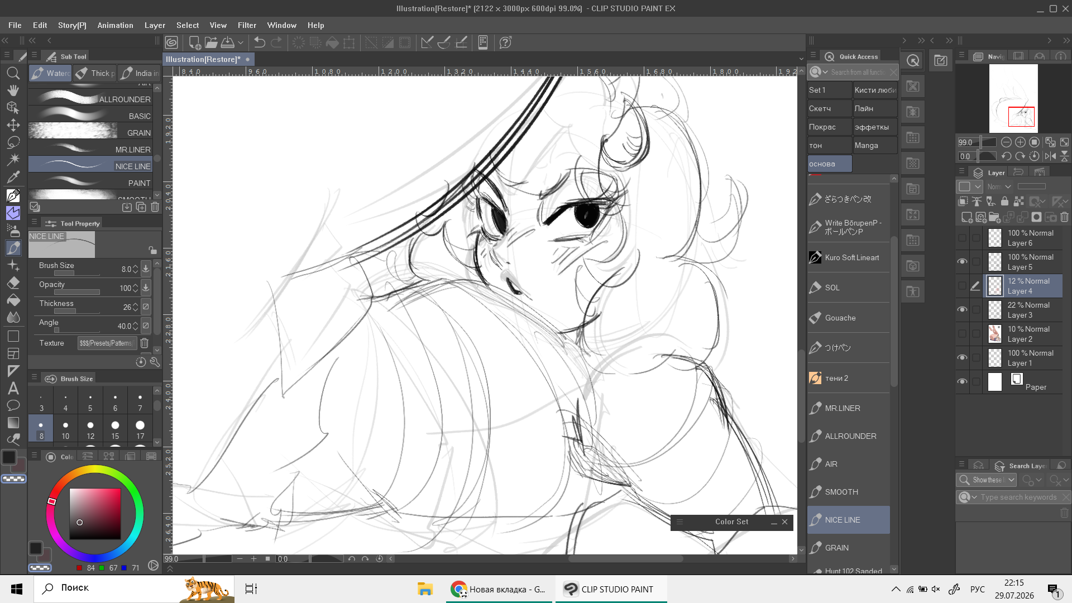Image resolution: width=1072 pixels, height=603 pixels.
Task: Open the Opacity dynamics button
Action: tap(146, 288)
